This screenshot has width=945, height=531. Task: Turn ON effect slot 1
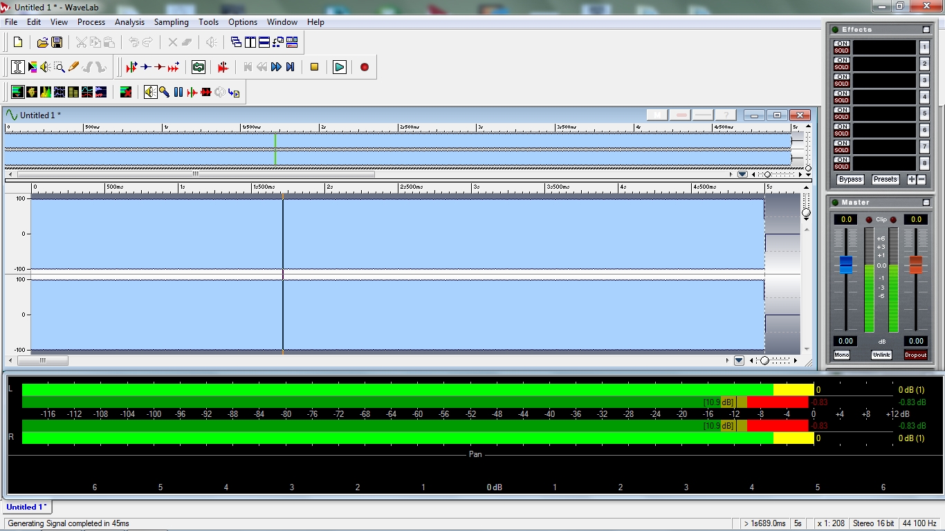pos(841,44)
